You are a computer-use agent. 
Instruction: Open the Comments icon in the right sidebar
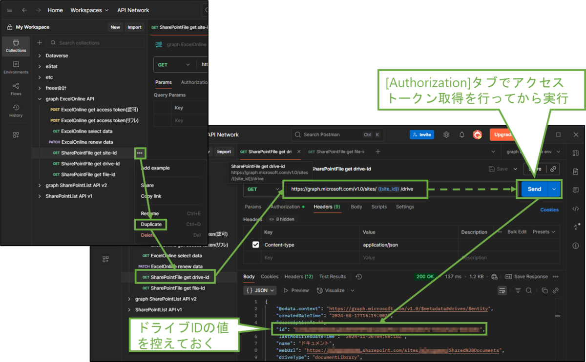[576, 190]
